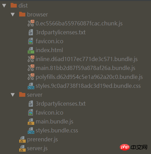151x154 pixels.
Task: Click the dist folder icon
Action: 14,5
